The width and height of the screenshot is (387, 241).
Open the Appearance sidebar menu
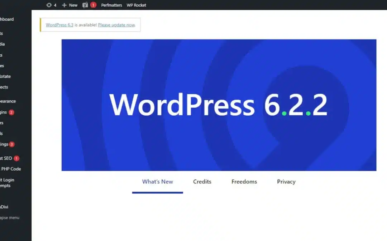(8, 101)
